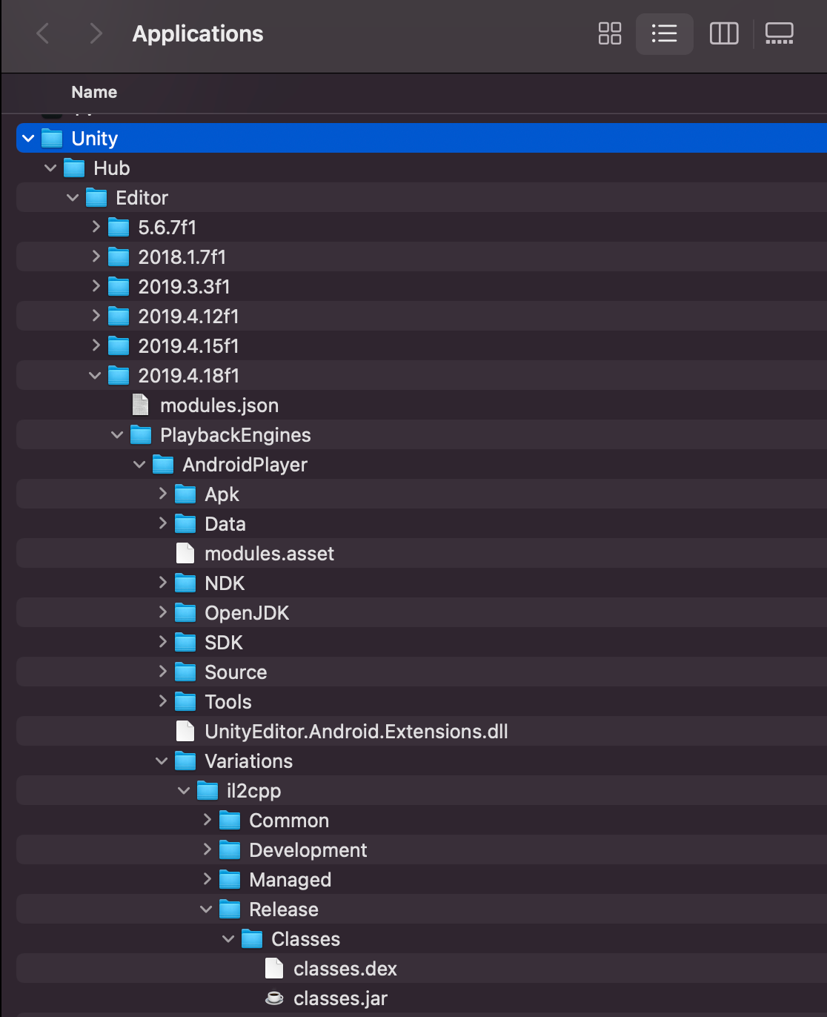Click the il2cpp folder icon
Screen dimensions: 827x1017
[x=207, y=791]
